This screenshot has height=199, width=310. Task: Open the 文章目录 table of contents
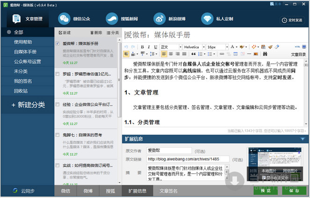click(298, 55)
